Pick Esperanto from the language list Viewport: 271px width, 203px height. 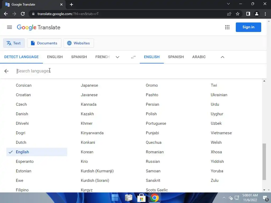click(25, 162)
